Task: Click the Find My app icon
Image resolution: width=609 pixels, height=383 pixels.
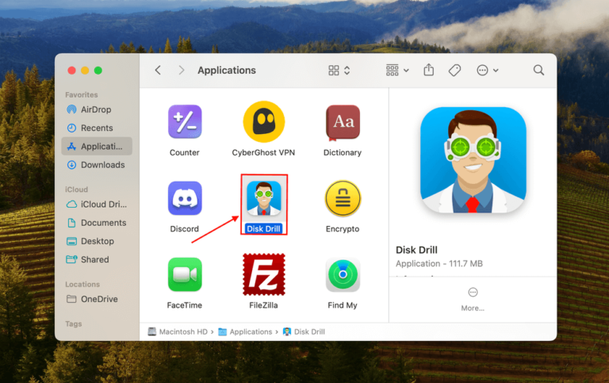Action: (x=343, y=274)
